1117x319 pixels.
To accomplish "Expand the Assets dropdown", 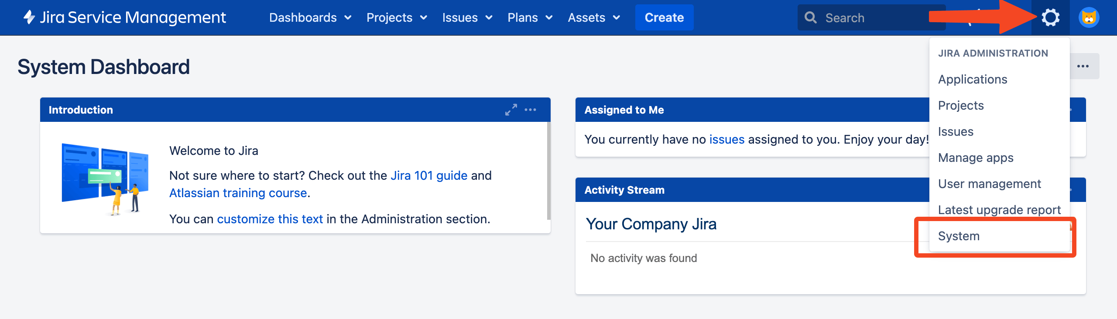I will [x=594, y=17].
